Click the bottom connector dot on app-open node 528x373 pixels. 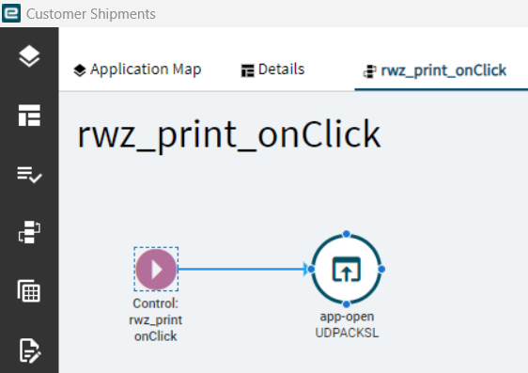click(x=347, y=304)
